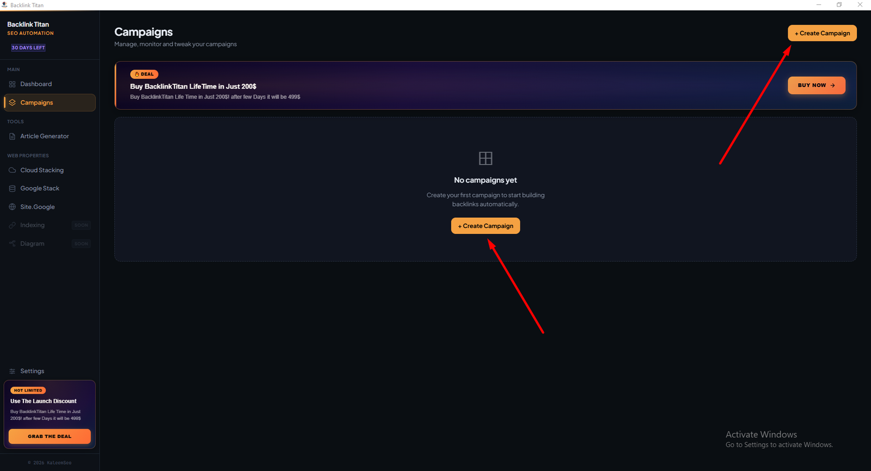Click the Article Generator document icon

12,137
